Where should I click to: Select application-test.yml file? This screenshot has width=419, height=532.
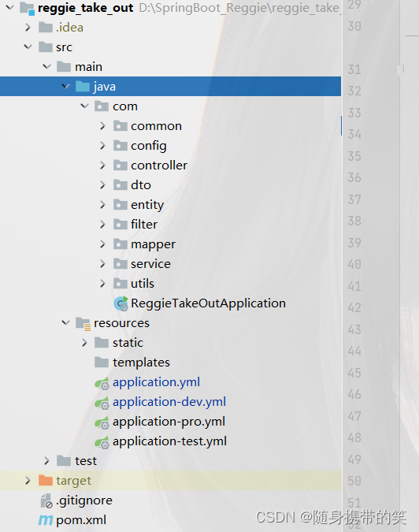pyautogui.click(x=169, y=441)
